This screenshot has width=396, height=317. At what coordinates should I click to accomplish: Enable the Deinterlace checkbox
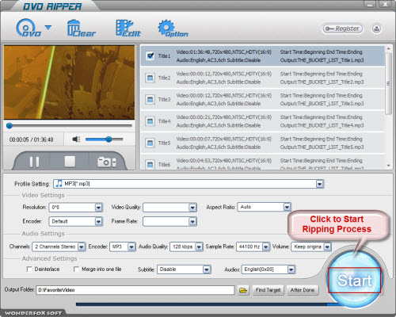tap(29, 269)
